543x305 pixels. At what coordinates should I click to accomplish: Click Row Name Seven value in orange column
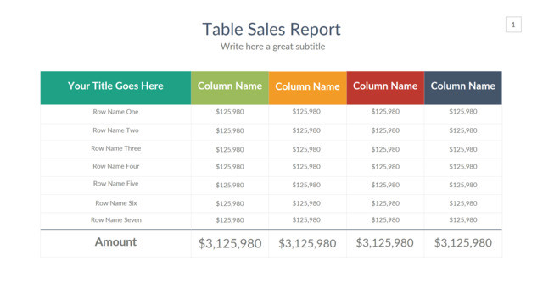click(306, 220)
